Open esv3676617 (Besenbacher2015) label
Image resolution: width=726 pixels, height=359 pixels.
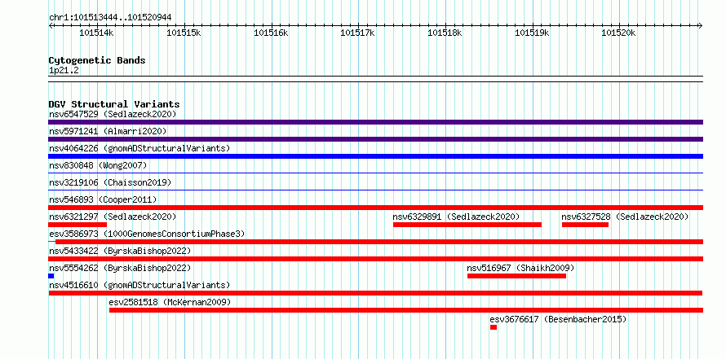(558, 319)
